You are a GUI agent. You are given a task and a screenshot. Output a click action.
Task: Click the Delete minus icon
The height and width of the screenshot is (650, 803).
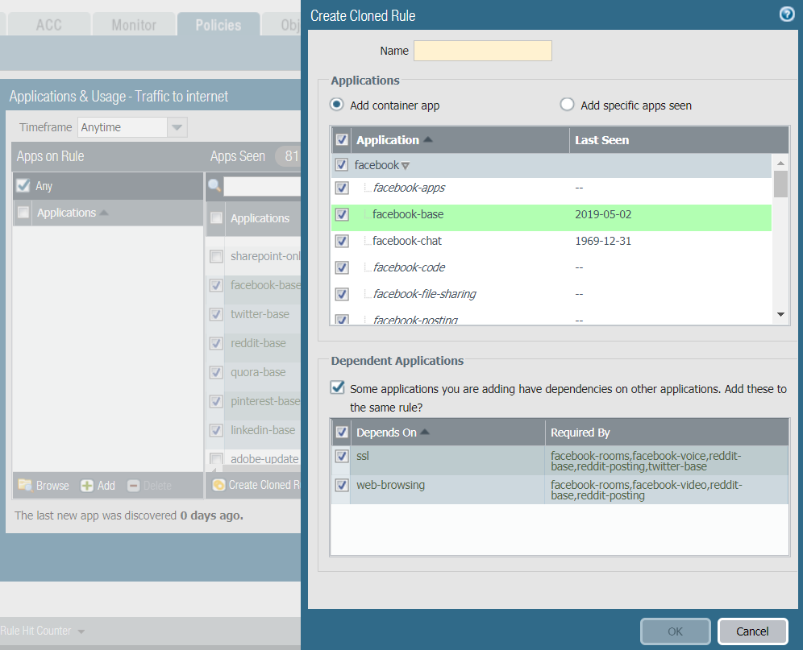pos(134,485)
